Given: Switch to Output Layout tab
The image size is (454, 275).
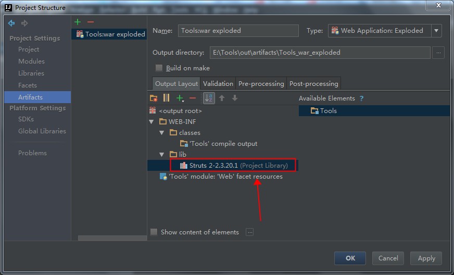Looking at the screenshot, I should point(176,84).
